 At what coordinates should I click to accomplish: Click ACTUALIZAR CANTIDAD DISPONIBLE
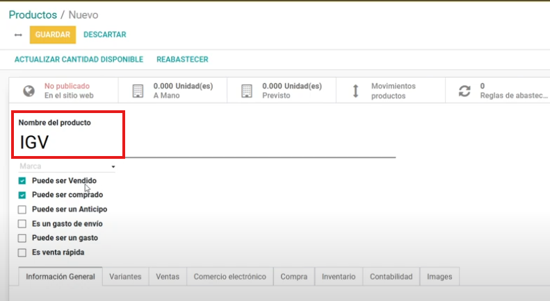tap(79, 60)
